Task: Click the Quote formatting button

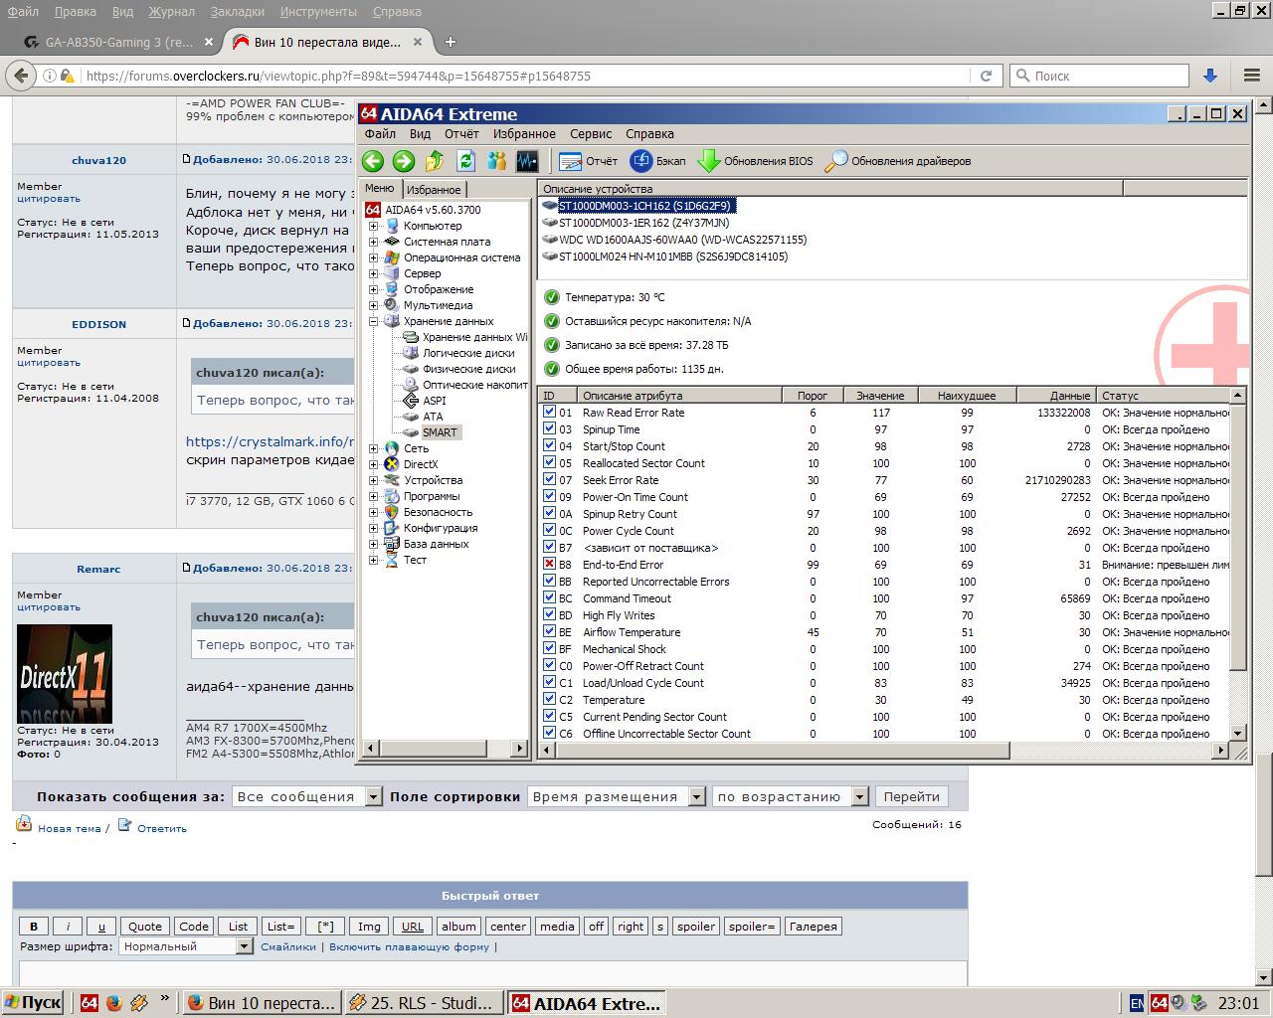Action: pos(145,927)
